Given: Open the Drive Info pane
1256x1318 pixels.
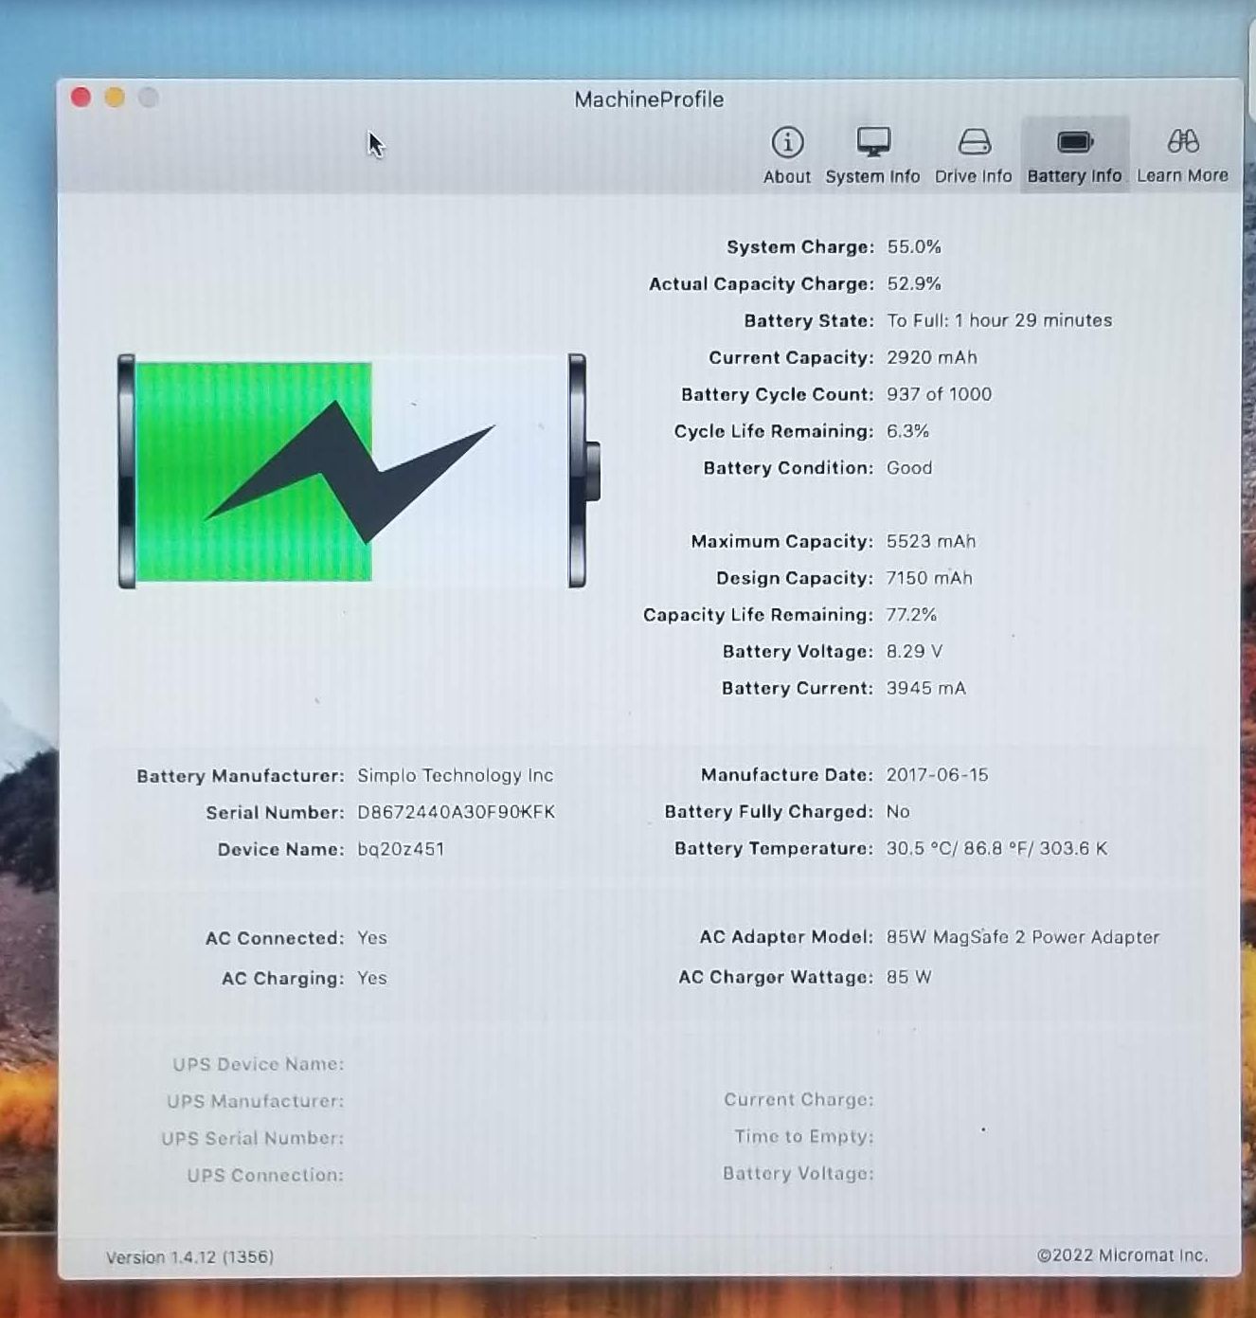Looking at the screenshot, I should click(973, 154).
